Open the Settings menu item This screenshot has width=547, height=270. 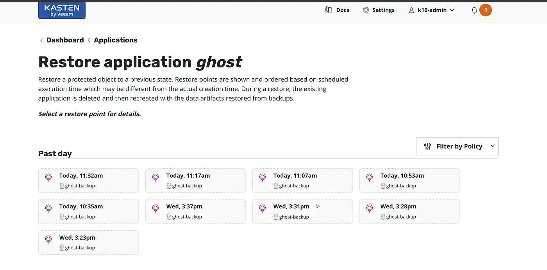383,10
